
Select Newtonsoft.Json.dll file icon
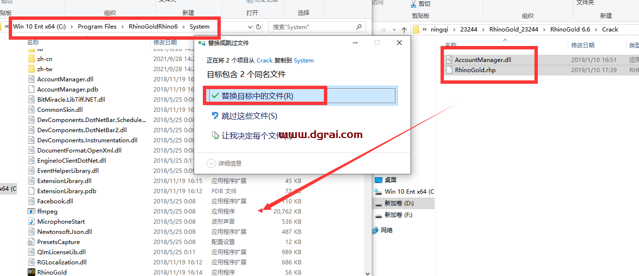pyautogui.click(x=31, y=232)
